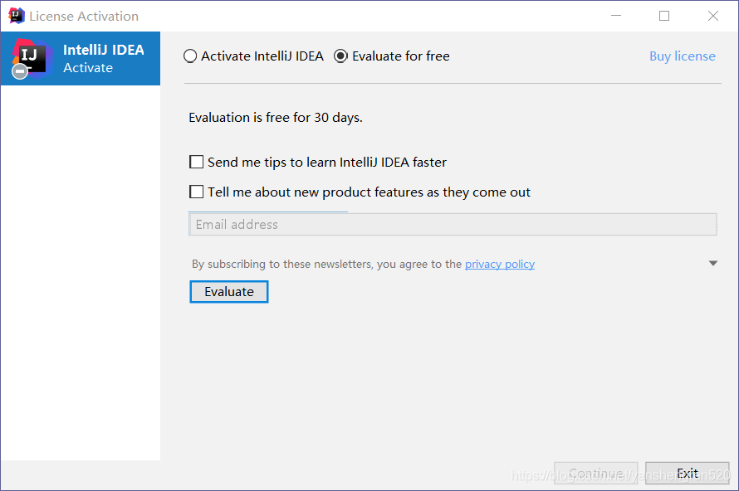Enable Send me tips to learn faster
Screen dimensions: 739x491
[197, 163]
